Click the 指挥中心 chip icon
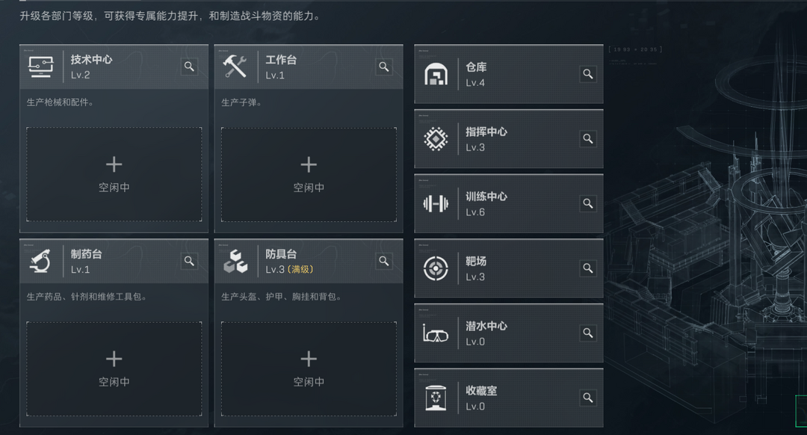 click(436, 139)
